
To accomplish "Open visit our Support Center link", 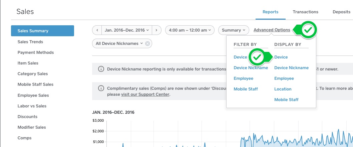I will 145,94.
